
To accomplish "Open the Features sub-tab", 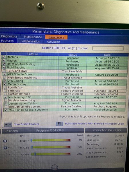I will point(7,41).
